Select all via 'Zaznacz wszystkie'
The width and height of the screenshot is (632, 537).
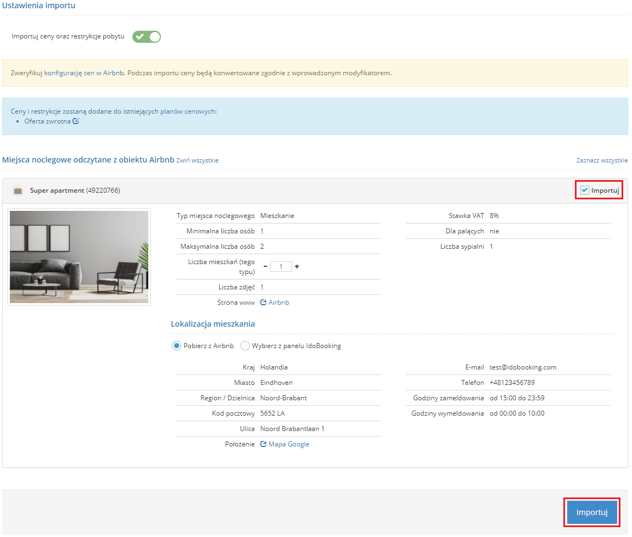(x=602, y=160)
